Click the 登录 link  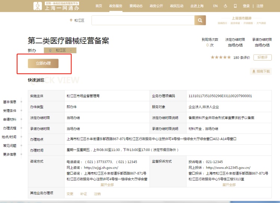246,6
